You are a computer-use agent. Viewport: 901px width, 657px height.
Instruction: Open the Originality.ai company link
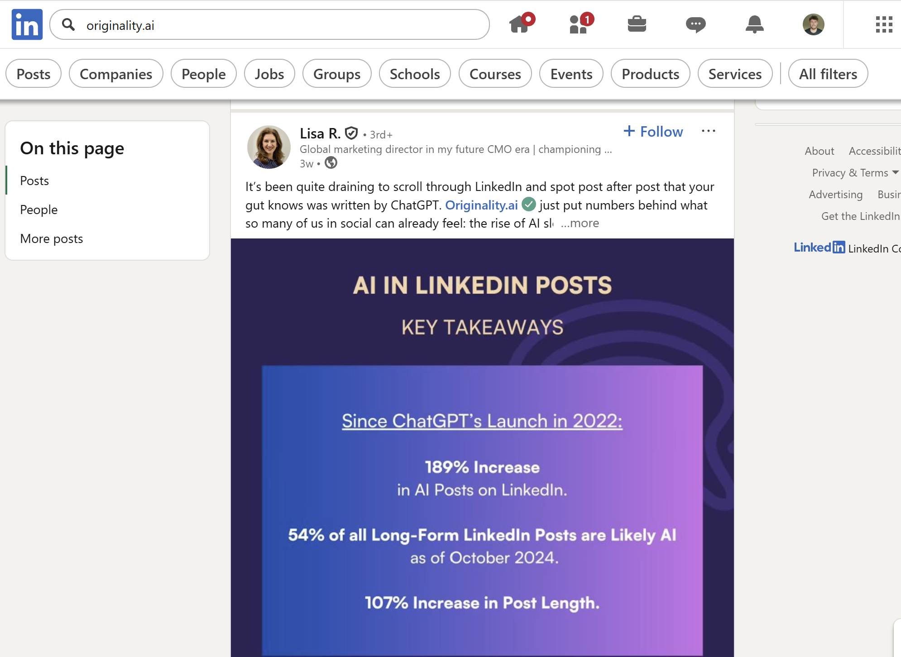481,205
